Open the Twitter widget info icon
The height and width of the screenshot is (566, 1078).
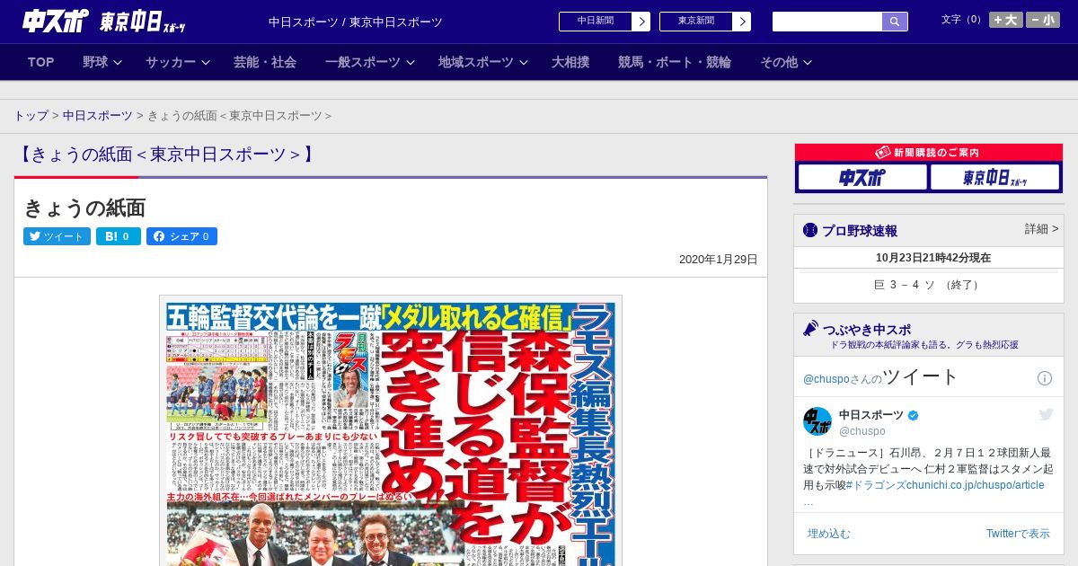point(1045,378)
